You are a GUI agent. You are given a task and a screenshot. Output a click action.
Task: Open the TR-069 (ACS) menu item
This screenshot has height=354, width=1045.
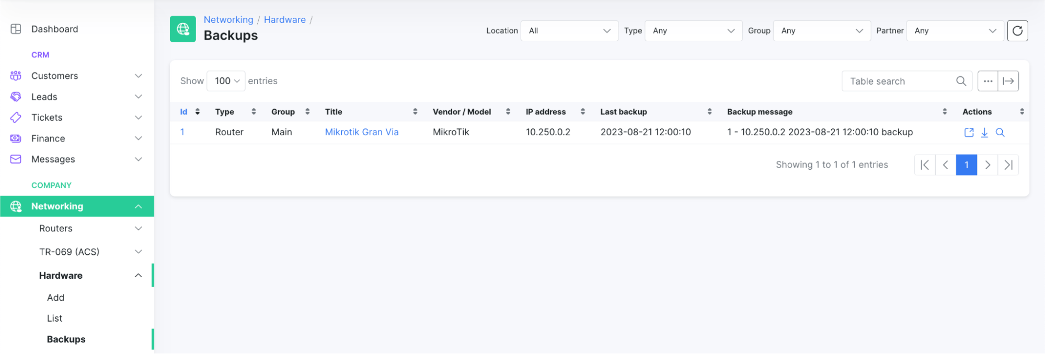pos(69,252)
